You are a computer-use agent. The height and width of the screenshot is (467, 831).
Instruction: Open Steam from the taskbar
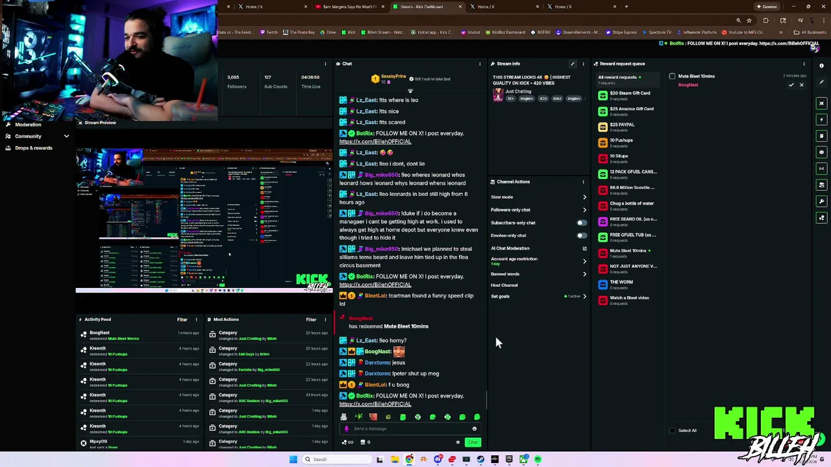480,459
